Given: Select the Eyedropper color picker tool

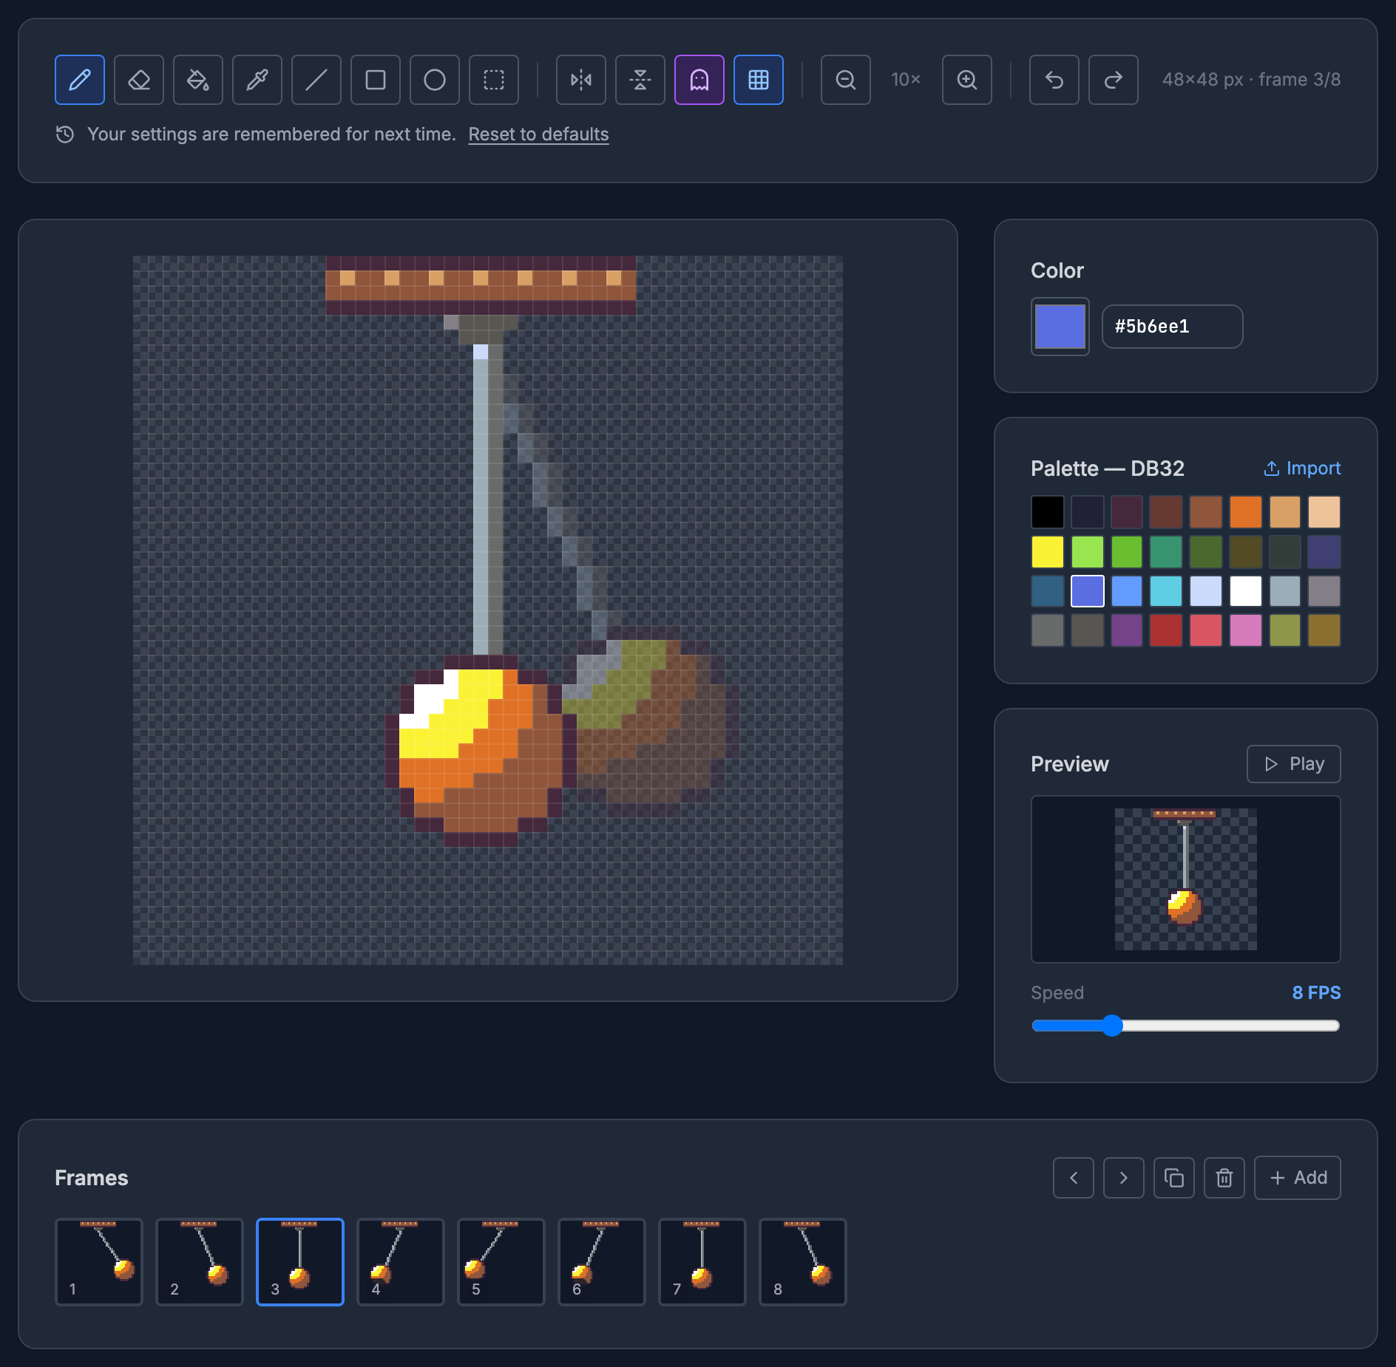Looking at the screenshot, I should tap(257, 80).
